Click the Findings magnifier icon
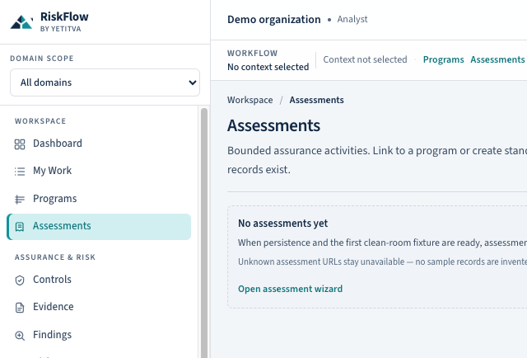 pos(20,336)
